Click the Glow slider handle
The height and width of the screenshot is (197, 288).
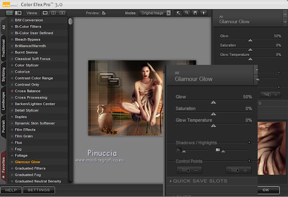[x=213, y=102]
